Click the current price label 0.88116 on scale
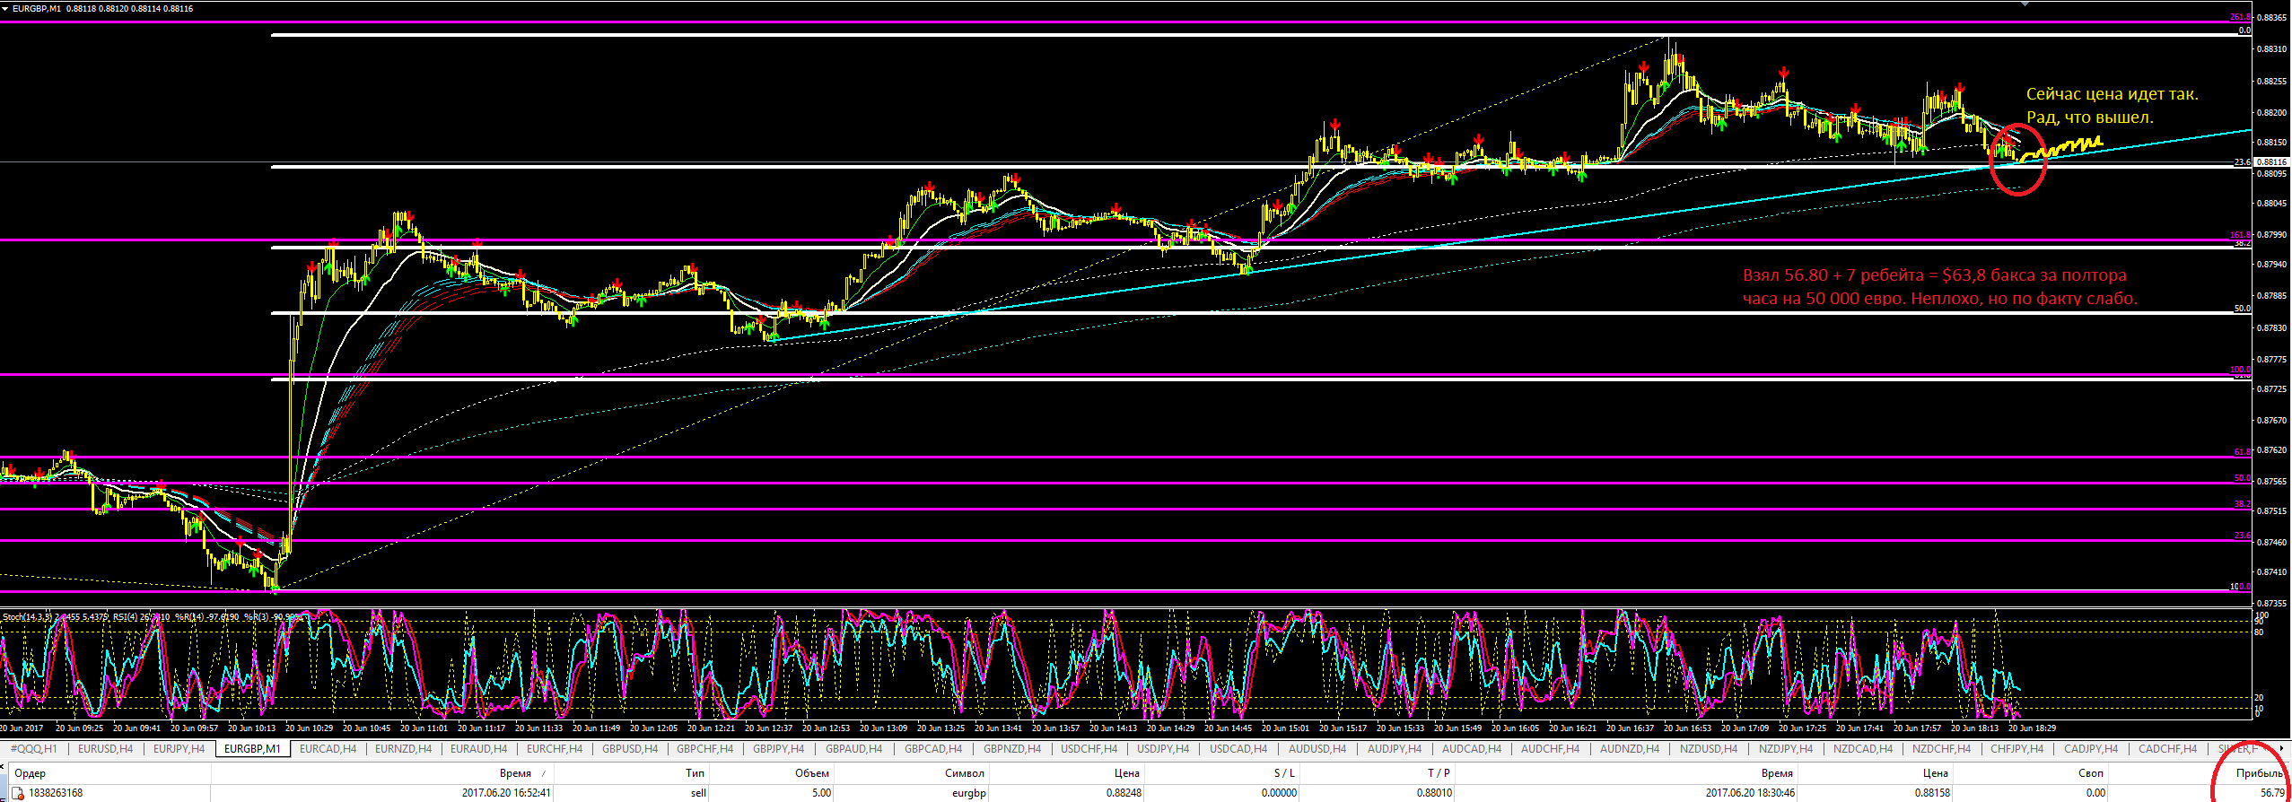Viewport: 2292px width, 802px height. pos(2271,162)
